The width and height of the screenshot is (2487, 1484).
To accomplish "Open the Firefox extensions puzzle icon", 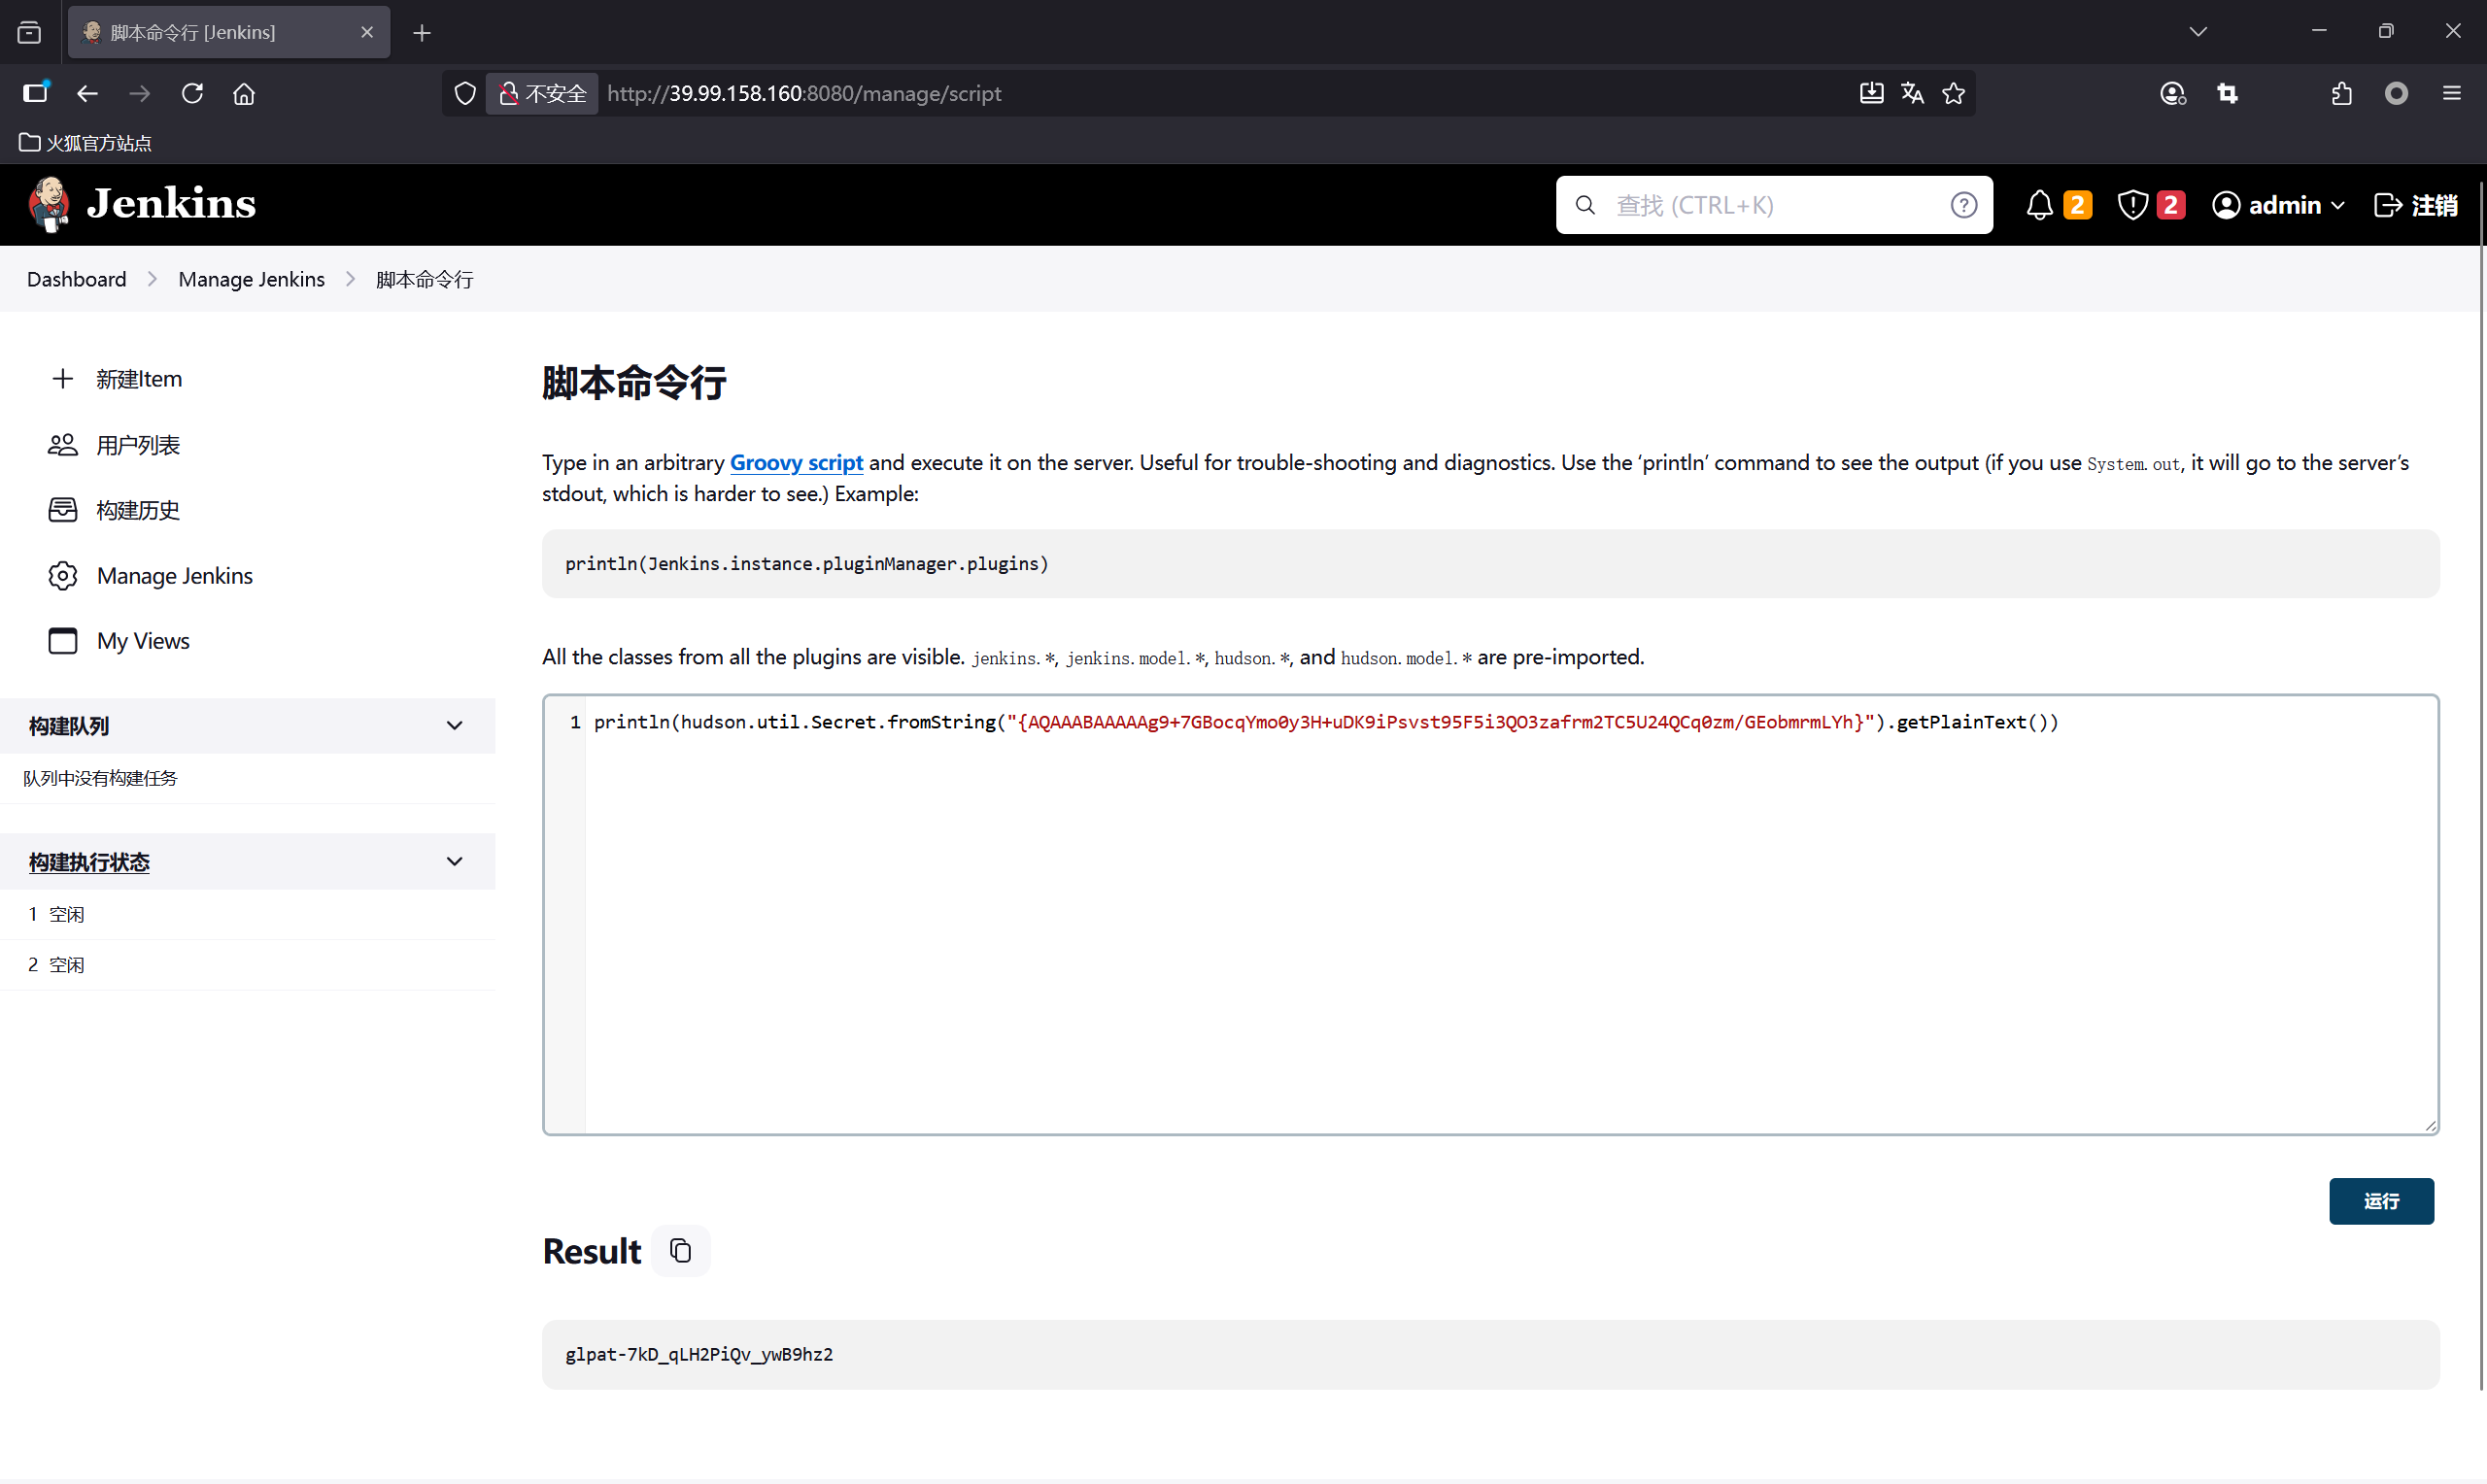I will click(2341, 93).
